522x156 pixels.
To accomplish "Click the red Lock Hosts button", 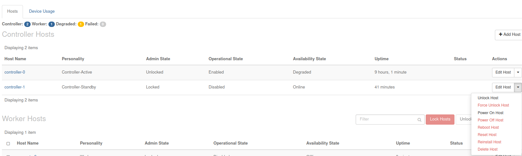I will [x=440, y=119].
